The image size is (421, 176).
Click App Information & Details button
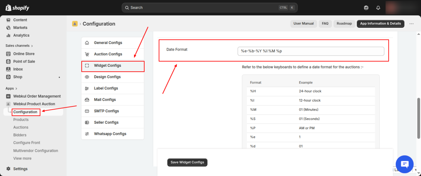point(380,24)
